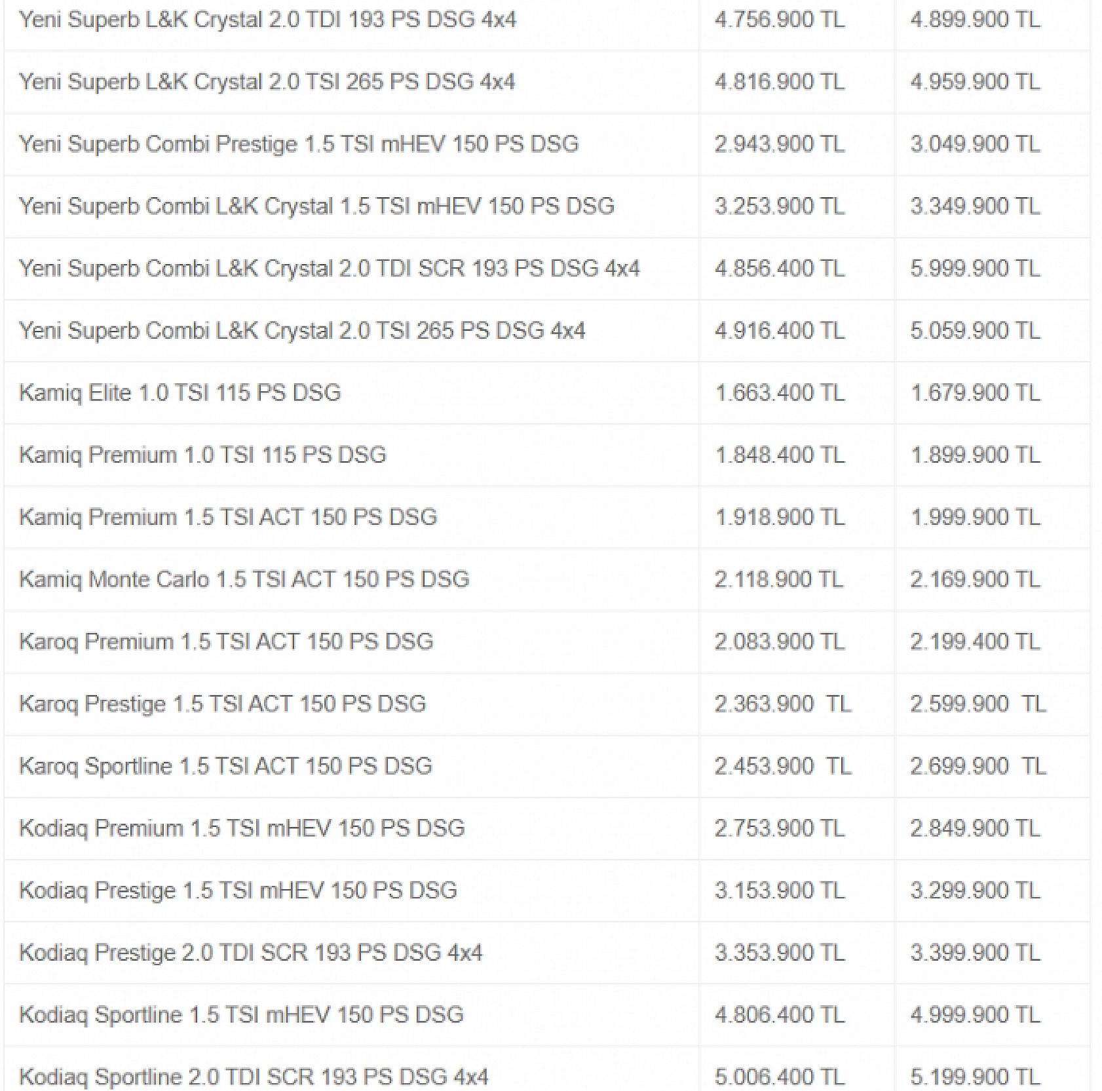Image resolution: width=1102 pixels, height=1091 pixels.
Task: Click the 2.699.900 TL Karoq Sportline price
Action: coord(978,767)
